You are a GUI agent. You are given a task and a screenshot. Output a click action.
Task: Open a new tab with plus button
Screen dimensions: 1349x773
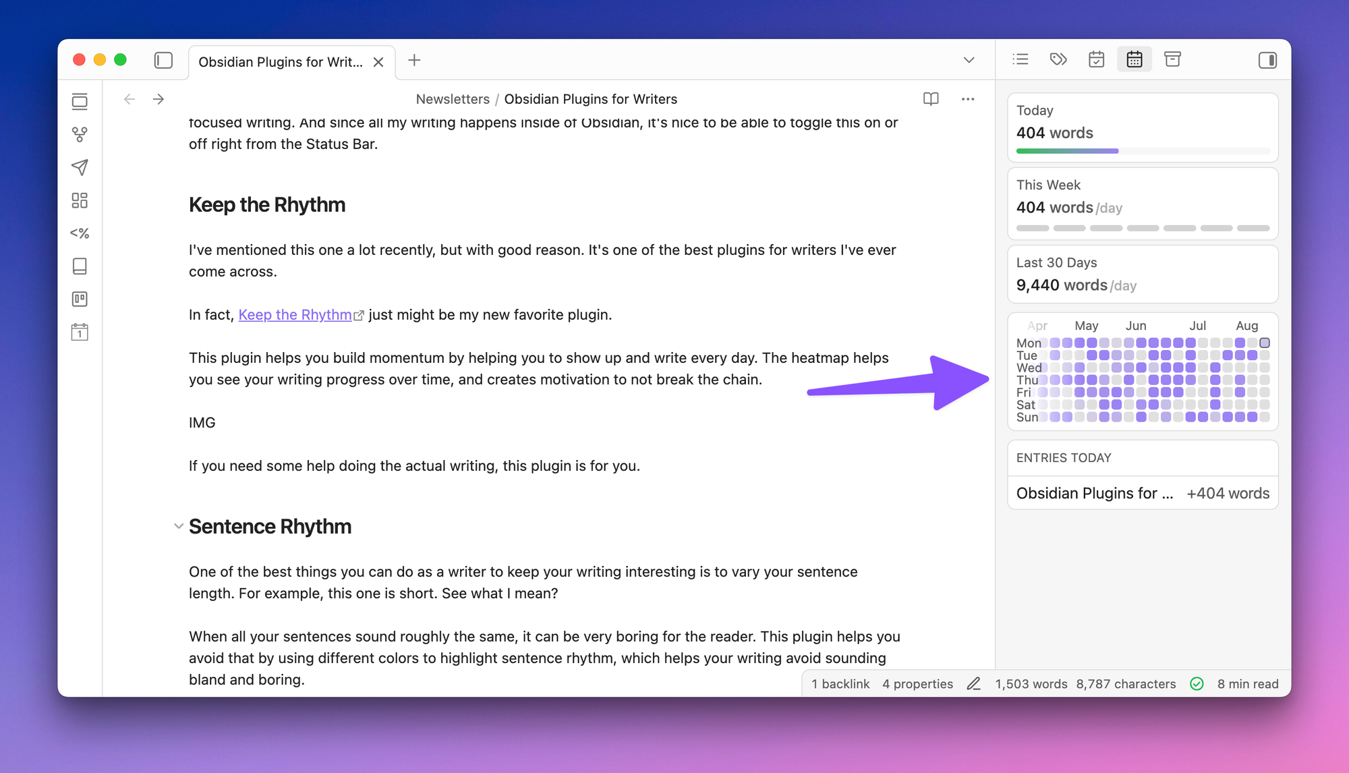414,61
